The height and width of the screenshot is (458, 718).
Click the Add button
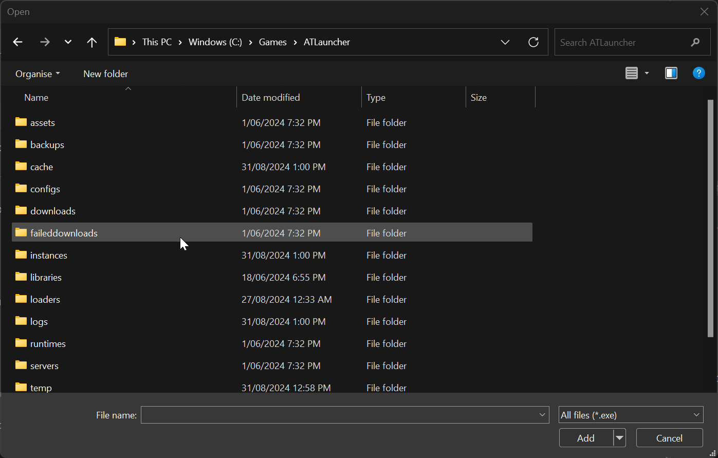(x=585, y=438)
